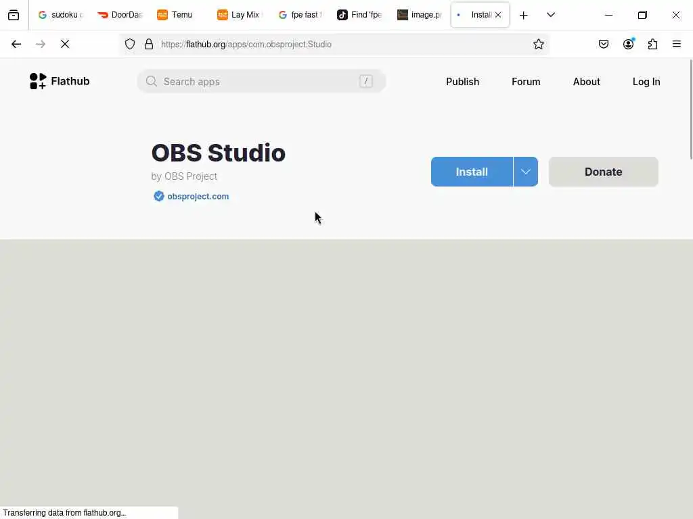Screen dimensions: 693x519
Task: Bookmark this page with the star
Action: tap(538, 44)
